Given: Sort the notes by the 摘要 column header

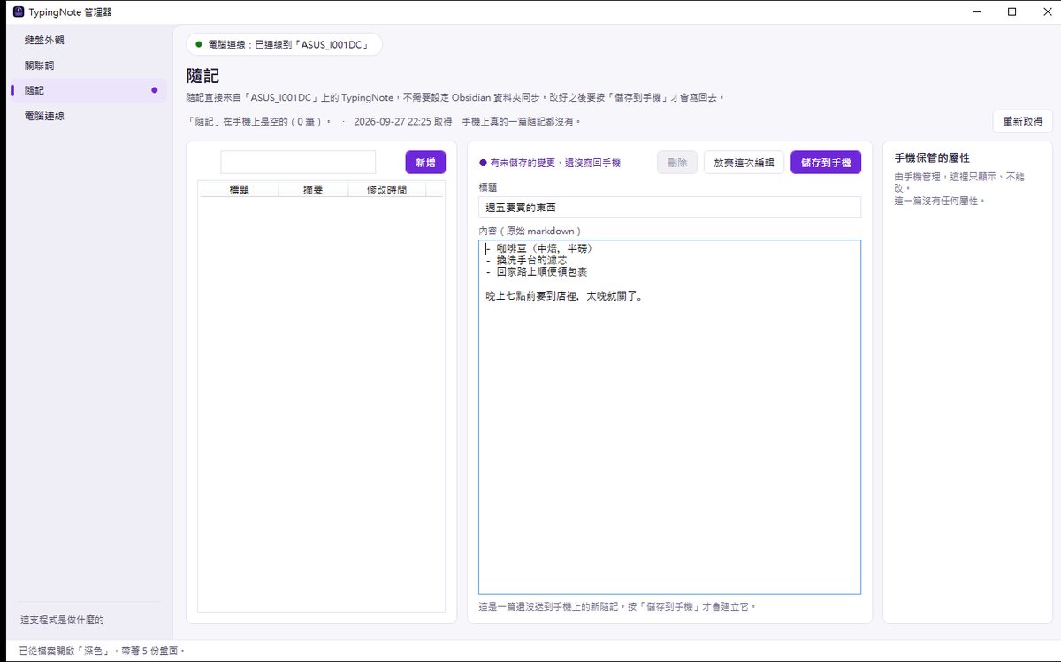Looking at the screenshot, I should [x=312, y=189].
